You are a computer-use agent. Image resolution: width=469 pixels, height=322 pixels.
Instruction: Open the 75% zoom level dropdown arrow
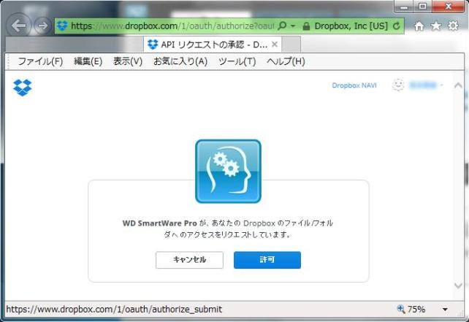coord(445,310)
